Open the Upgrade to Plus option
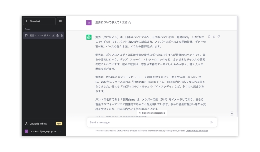This screenshot has width=260, height=152. [x=38, y=123]
